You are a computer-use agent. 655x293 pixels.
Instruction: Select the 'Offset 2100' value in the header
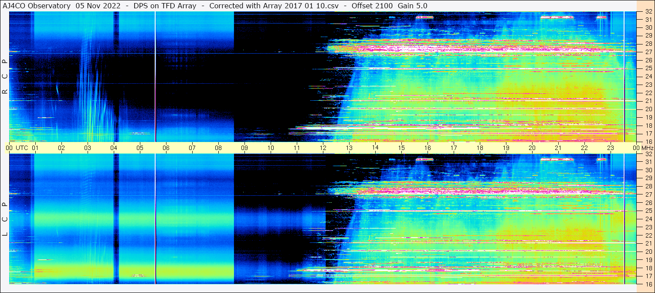[372, 6]
